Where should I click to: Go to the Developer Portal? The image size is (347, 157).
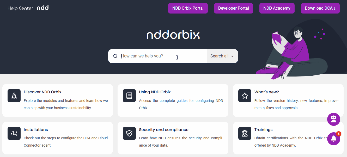(233, 8)
